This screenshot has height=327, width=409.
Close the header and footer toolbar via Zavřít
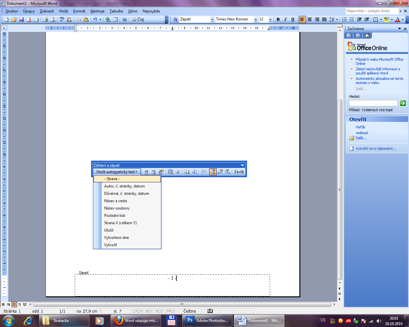(239, 172)
